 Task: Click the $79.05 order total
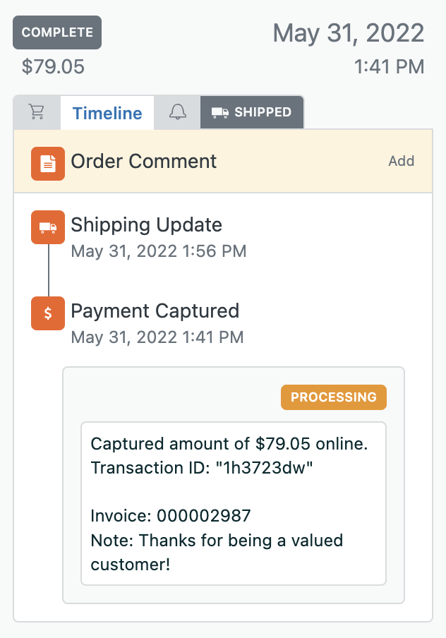click(x=54, y=66)
